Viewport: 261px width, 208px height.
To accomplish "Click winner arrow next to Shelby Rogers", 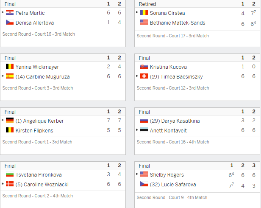I will click(x=137, y=174).
